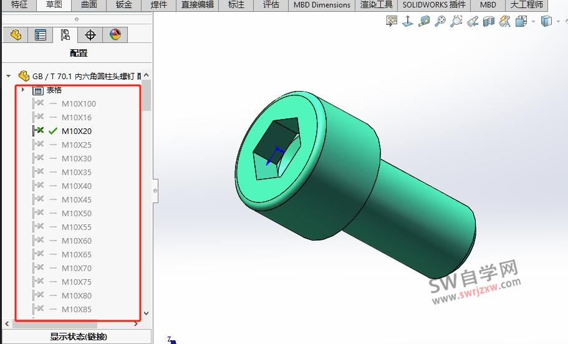Switch to the 草图 ribbon tab
Image resolution: width=568 pixels, height=344 pixels.
click(x=54, y=5)
